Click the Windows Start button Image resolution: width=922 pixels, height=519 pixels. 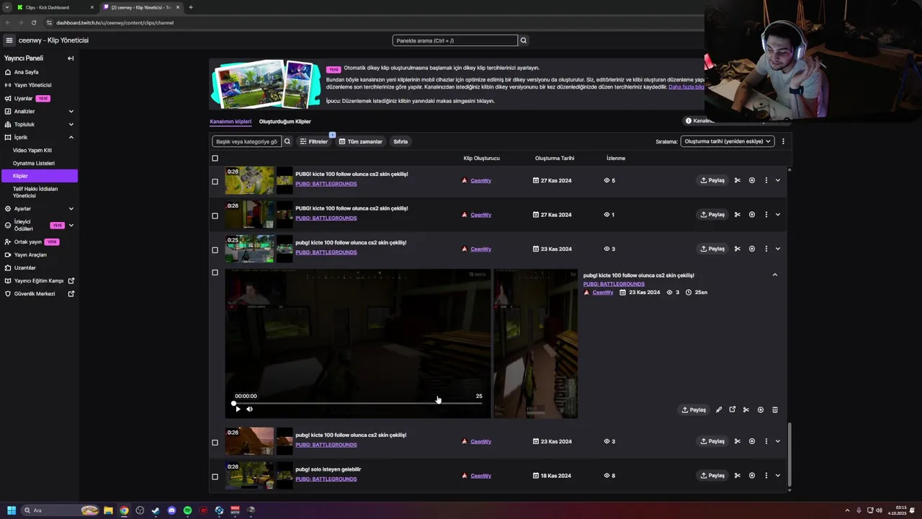[12, 510]
